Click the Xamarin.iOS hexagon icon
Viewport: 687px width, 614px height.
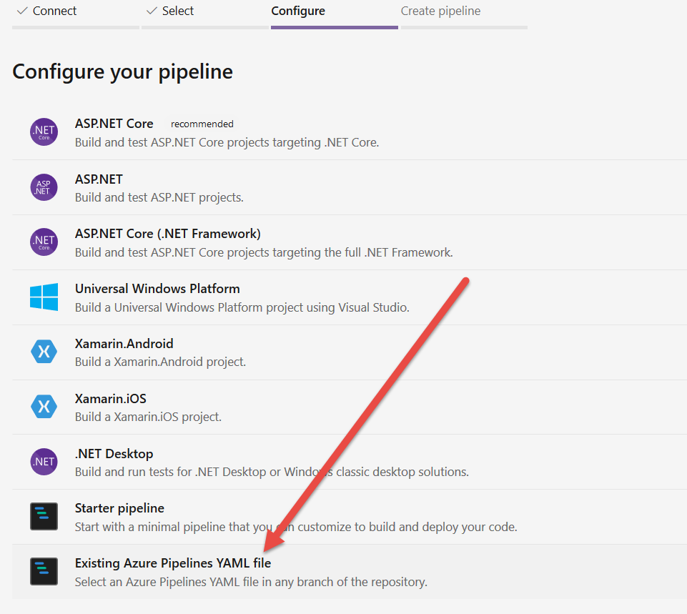click(44, 407)
